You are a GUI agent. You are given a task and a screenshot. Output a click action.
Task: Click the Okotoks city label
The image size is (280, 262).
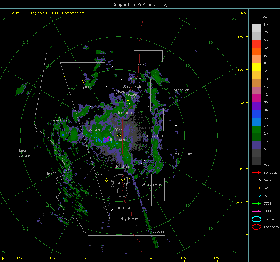pos(124,208)
